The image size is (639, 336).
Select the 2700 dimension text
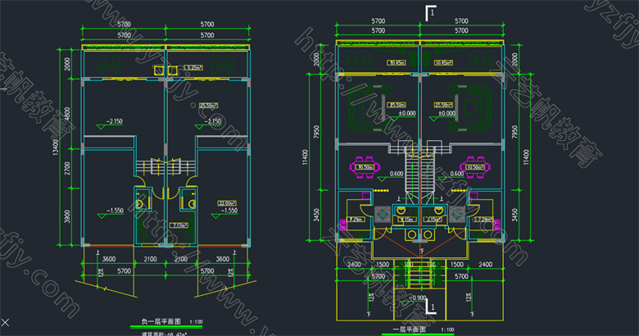pyautogui.click(x=67, y=168)
